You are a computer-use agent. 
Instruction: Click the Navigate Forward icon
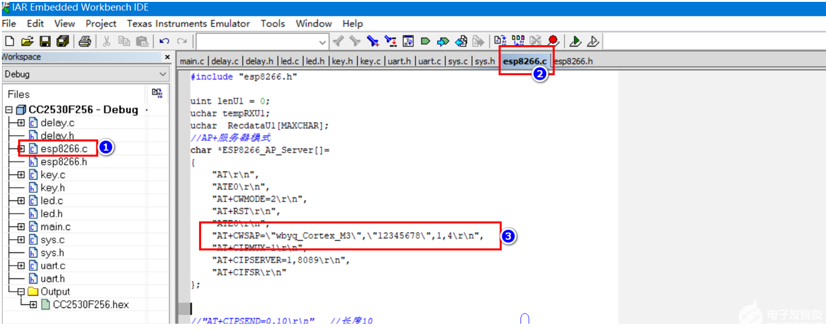click(x=478, y=41)
